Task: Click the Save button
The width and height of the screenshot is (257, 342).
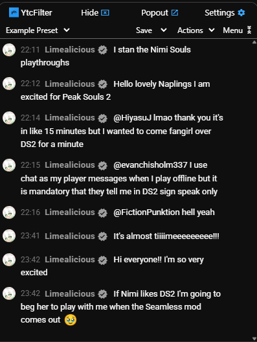Action: point(144,30)
